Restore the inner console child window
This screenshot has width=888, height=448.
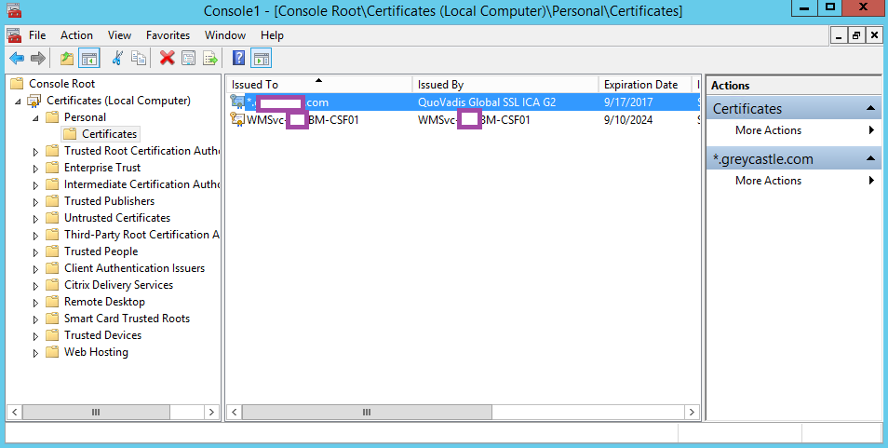point(856,35)
